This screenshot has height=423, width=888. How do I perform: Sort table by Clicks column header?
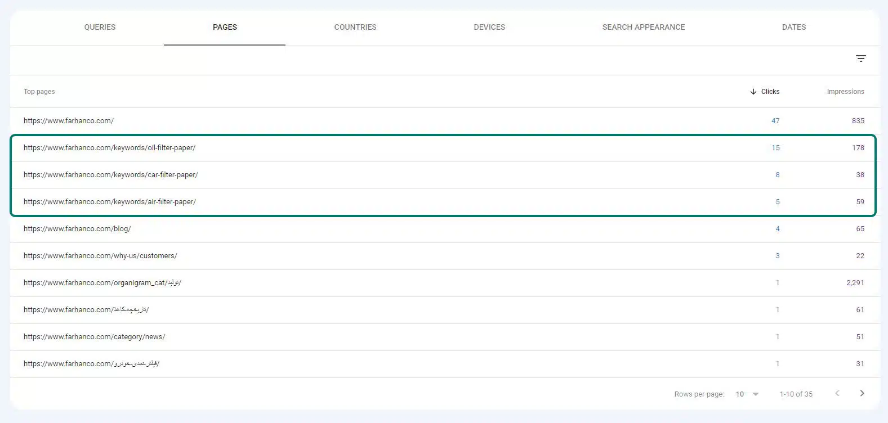770,92
